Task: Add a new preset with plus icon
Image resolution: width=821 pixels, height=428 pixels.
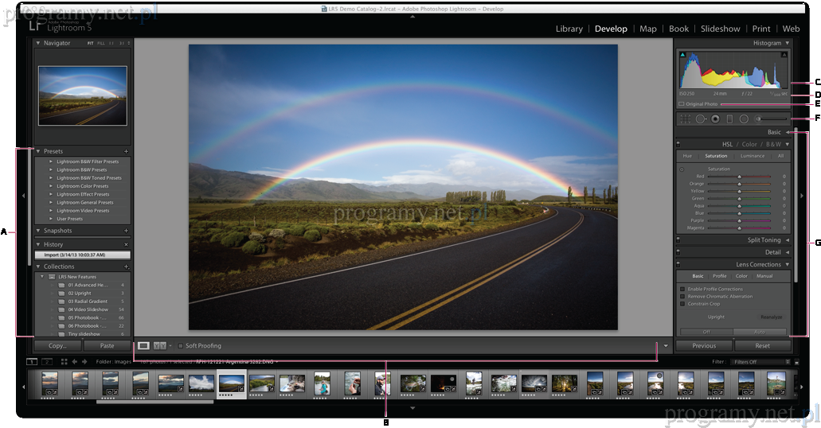Action: click(x=126, y=151)
